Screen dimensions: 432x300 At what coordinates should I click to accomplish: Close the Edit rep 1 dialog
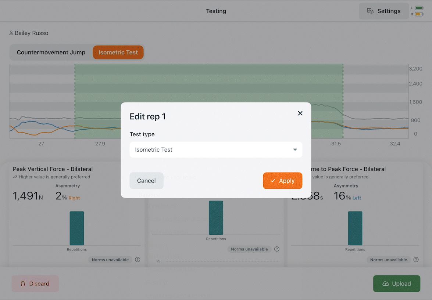coord(300,113)
